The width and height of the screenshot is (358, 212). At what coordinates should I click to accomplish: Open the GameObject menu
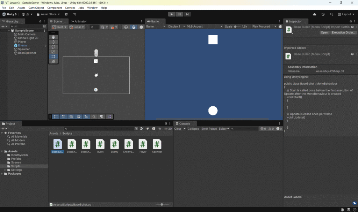[x=36, y=8]
